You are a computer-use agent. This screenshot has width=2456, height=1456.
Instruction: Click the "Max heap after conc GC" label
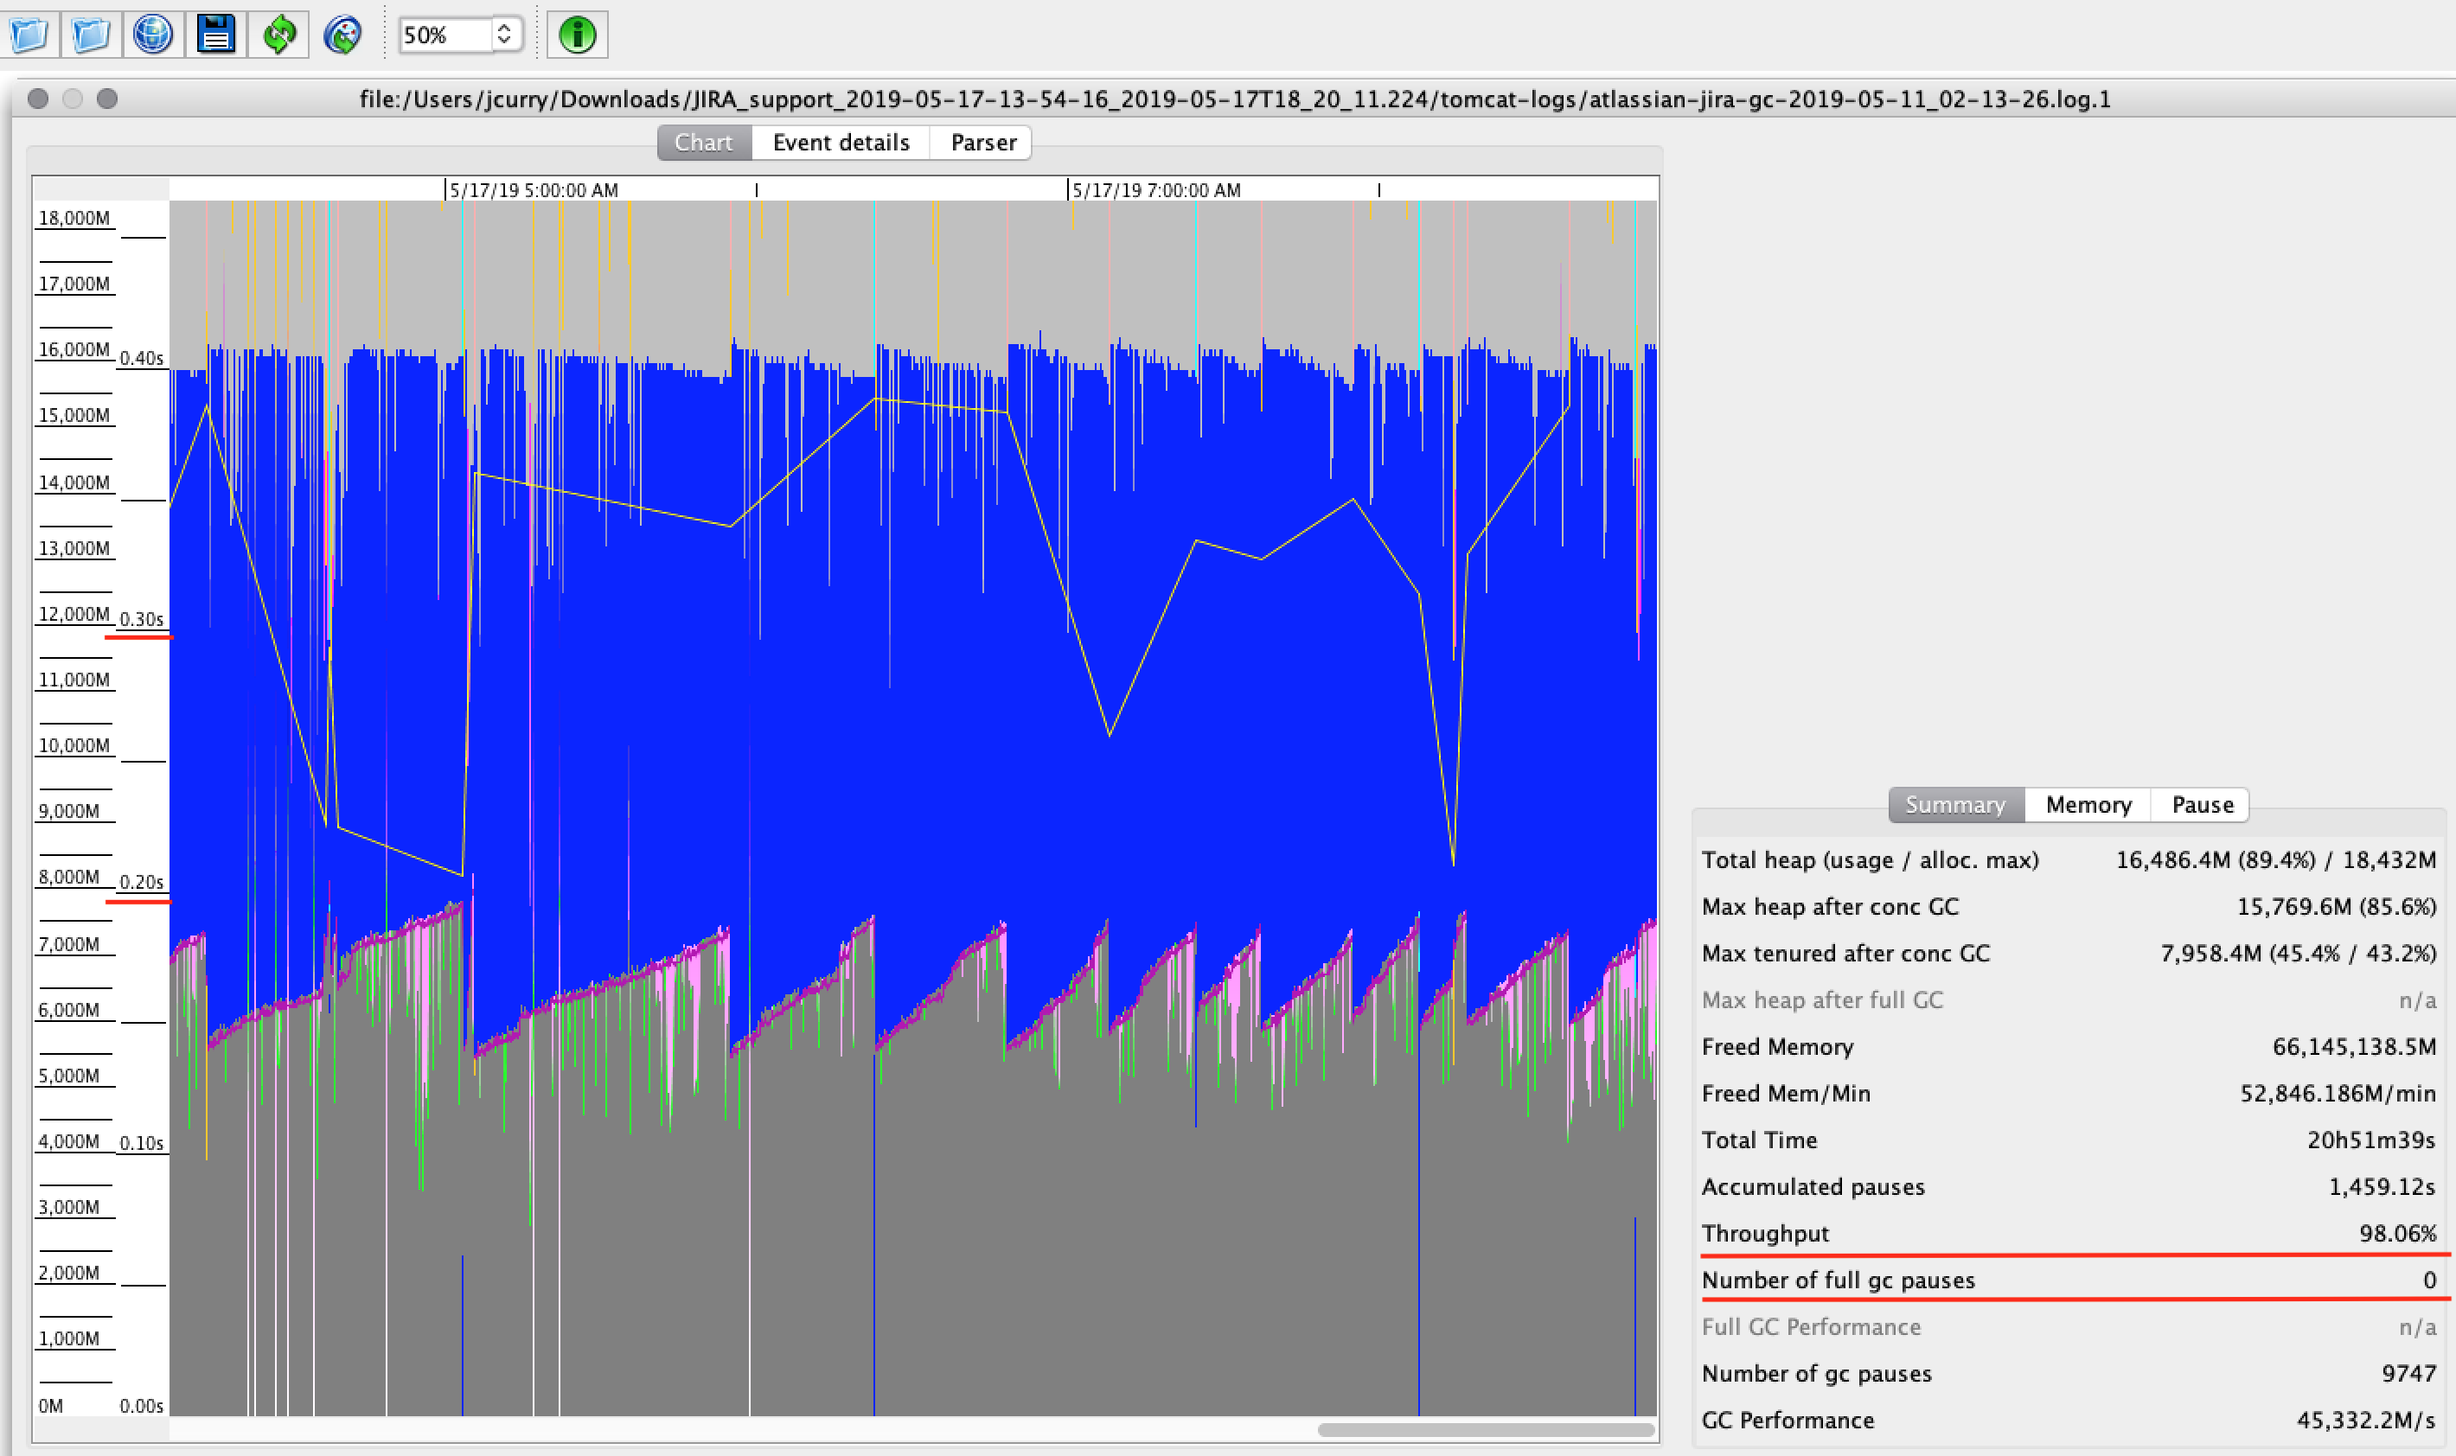(1829, 907)
